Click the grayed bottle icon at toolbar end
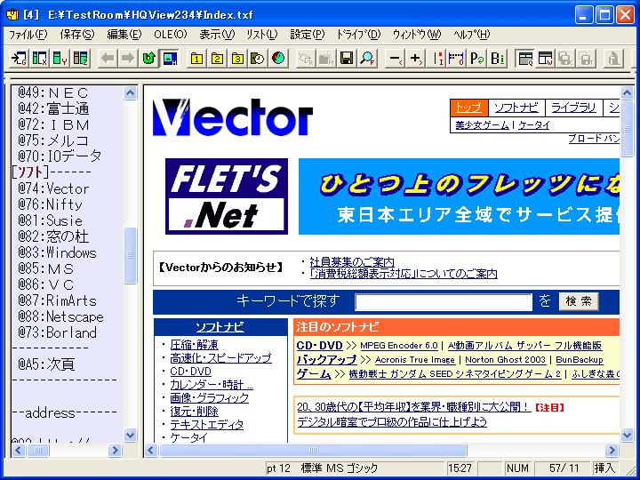The width and height of the screenshot is (640, 480). (x=613, y=59)
